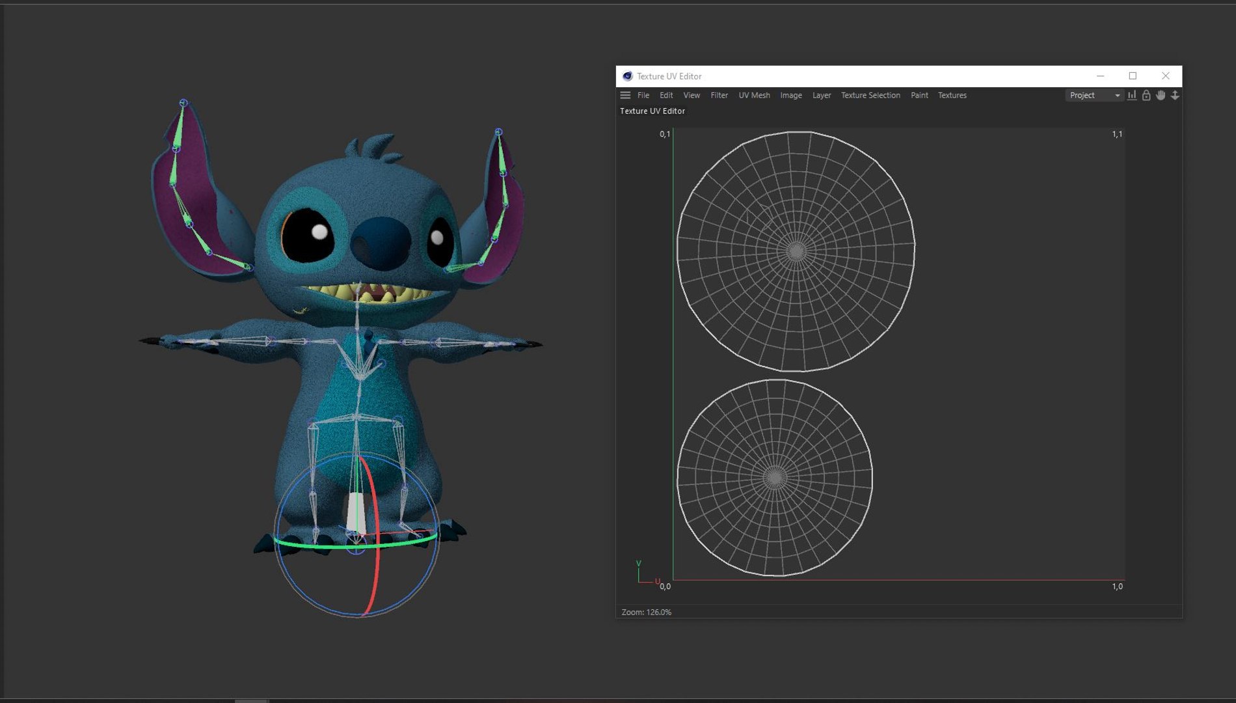The width and height of the screenshot is (1236, 703).
Task: Open the hamburger menu in Texture UV Editor
Action: tap(625, 95)
